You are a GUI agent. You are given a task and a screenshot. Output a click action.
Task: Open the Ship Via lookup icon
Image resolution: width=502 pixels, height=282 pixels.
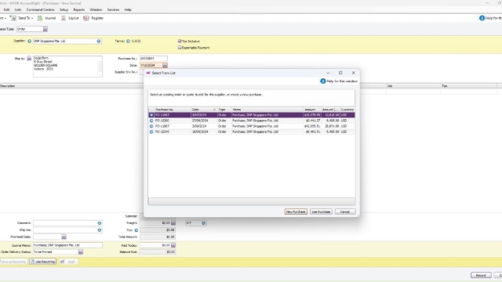point(100,230)
